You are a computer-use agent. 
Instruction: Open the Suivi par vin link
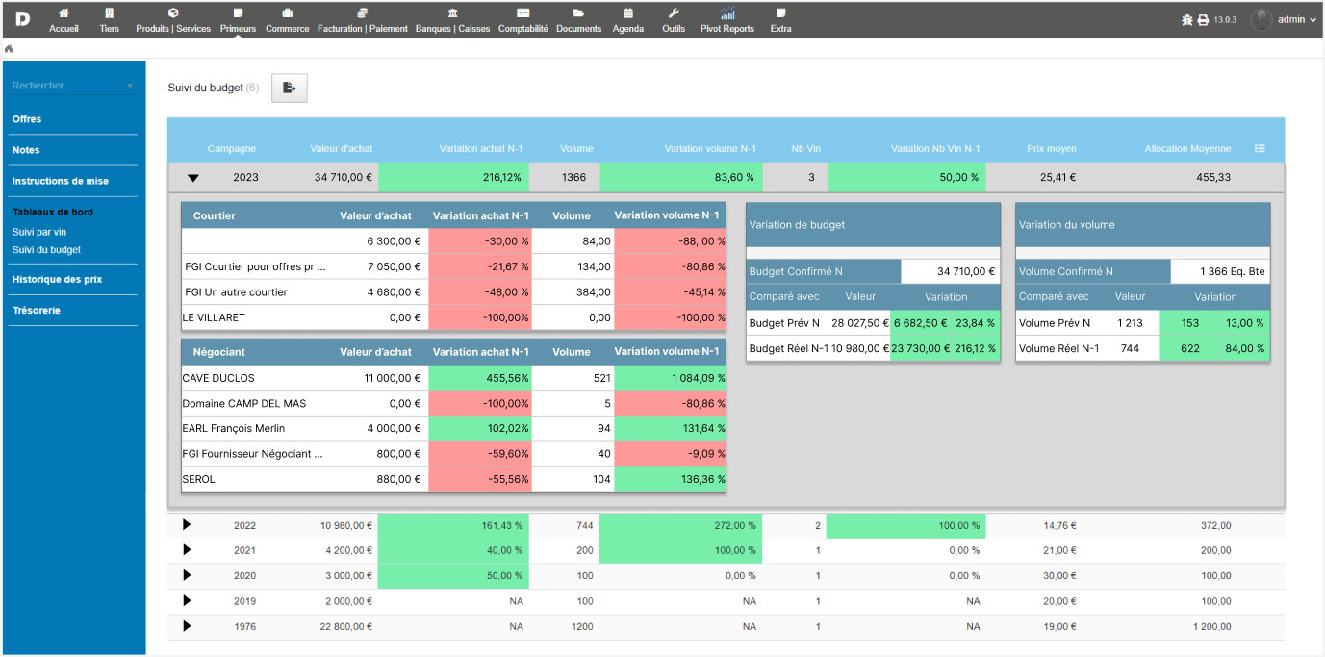pos(39,232)
